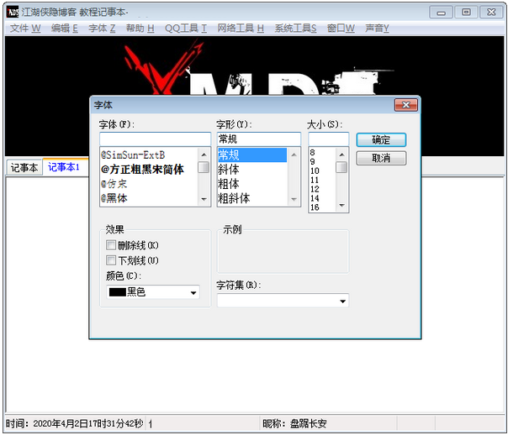508x435 pixels.
Task: Click the 取消 button in font dialog
Action: (x=381, y=158)
